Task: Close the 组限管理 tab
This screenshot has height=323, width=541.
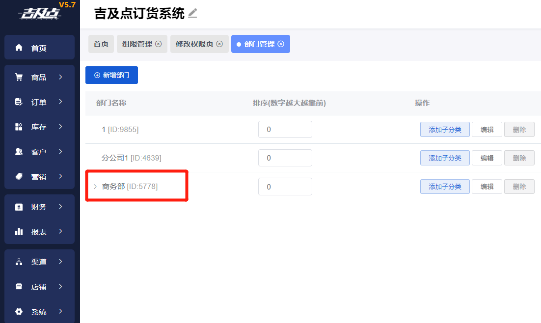Action: click(158, 44)
